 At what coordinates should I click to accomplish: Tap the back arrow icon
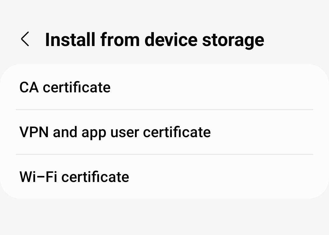(25, 40)
